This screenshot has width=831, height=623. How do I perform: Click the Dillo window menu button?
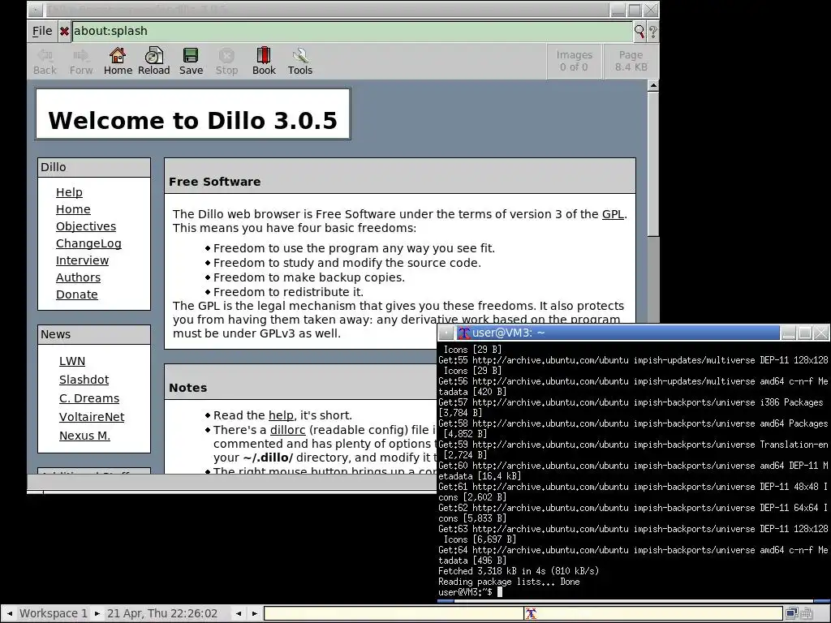tap(35, 10)
